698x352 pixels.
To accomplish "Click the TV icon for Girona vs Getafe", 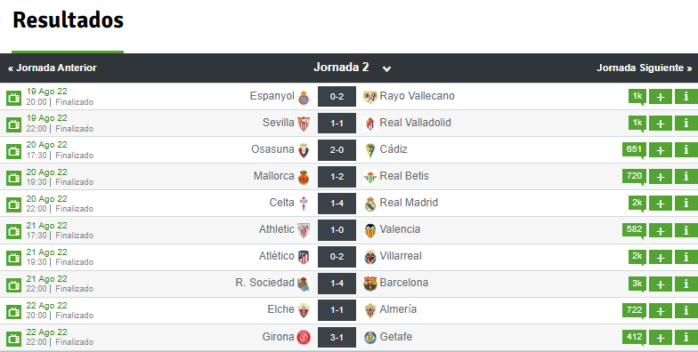I will coord(14,339).
